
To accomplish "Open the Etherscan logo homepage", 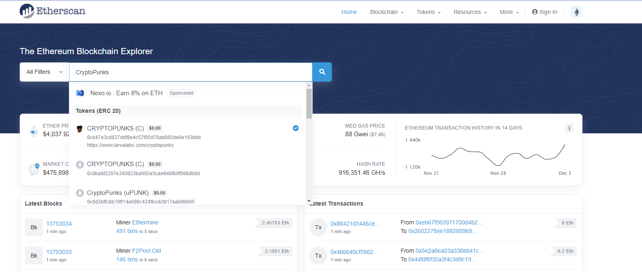I will [x=52, y=11].
